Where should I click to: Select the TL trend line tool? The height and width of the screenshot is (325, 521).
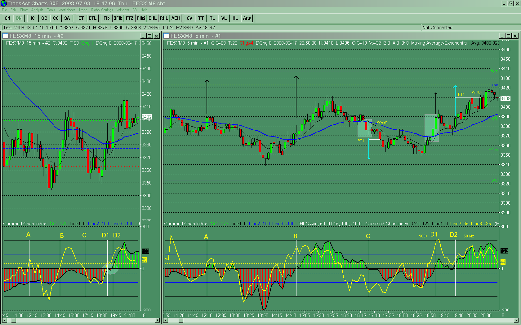coord(212,18)
